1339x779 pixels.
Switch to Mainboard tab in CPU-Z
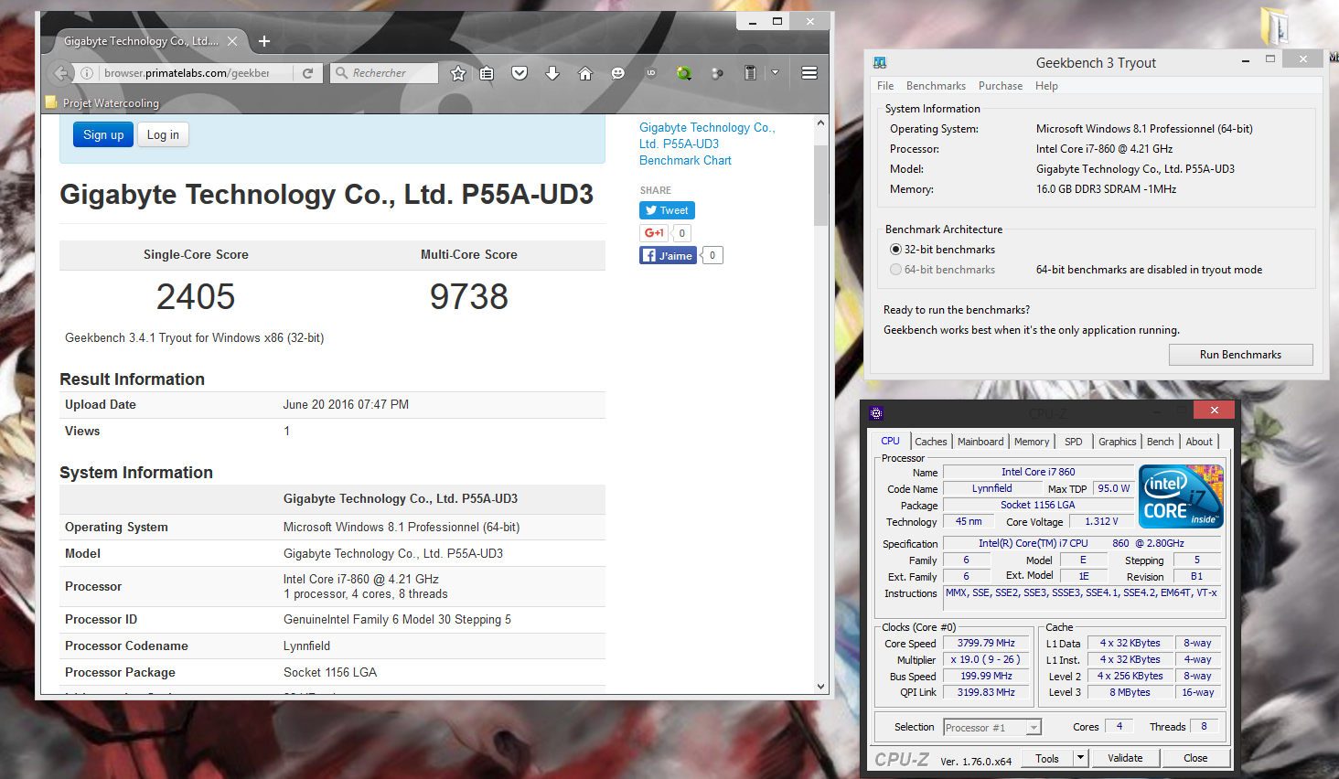pyautogui.click(x=980, y=442)
